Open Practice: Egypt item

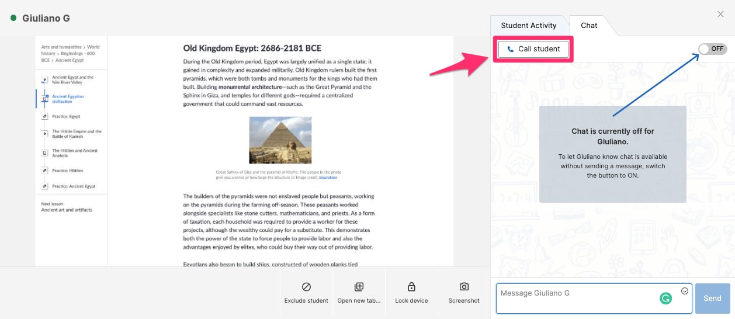tap(66, 116)
